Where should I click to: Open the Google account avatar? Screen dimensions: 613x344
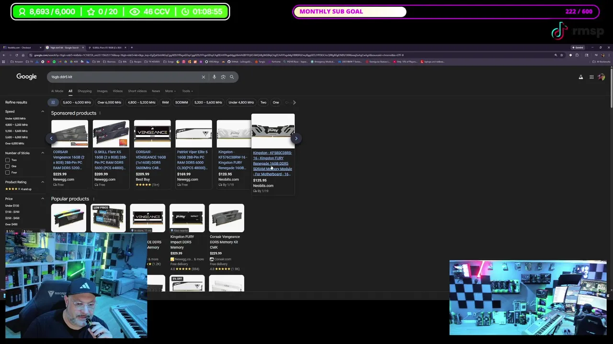pyautogui.click(x=601, y=77)
